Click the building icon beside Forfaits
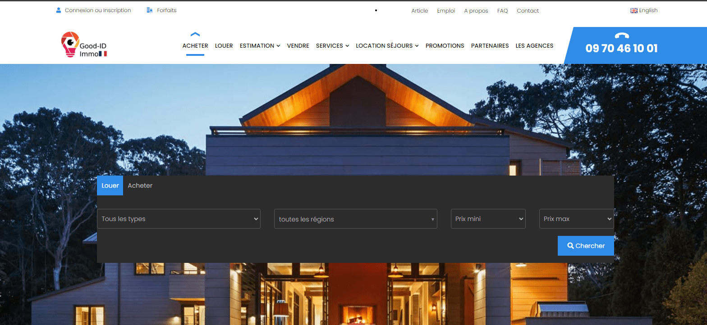The height and width of the screenshot is (325, 707). 150,10
